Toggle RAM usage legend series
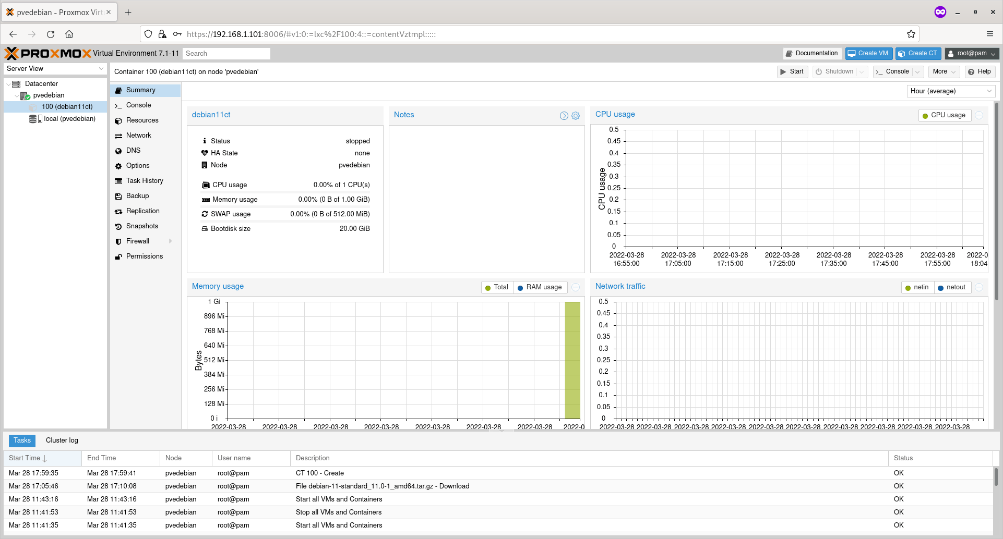This screenshot has width=1003, height=539. [540, 287]
